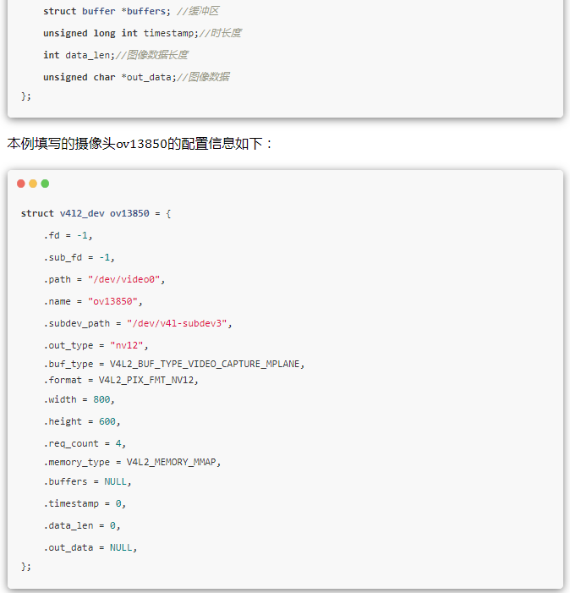This screenshot has width=570, height=593.
Task: Click the unsigned long int timestamp line
Action: (118, 33)
